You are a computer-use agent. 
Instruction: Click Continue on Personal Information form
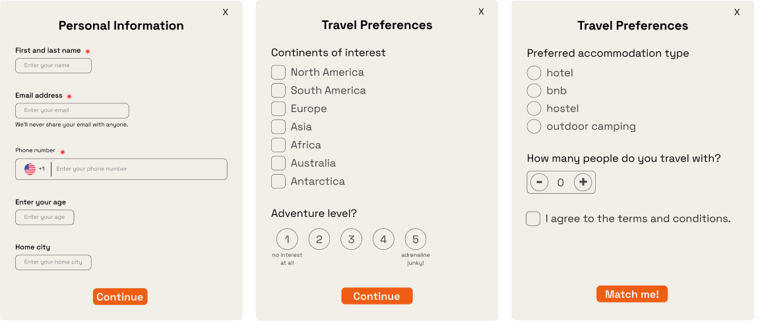120,297
